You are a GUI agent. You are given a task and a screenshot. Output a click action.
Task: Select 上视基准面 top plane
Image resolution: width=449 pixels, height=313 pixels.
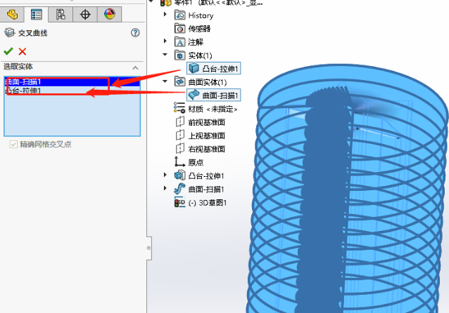(x=206, y=135)
